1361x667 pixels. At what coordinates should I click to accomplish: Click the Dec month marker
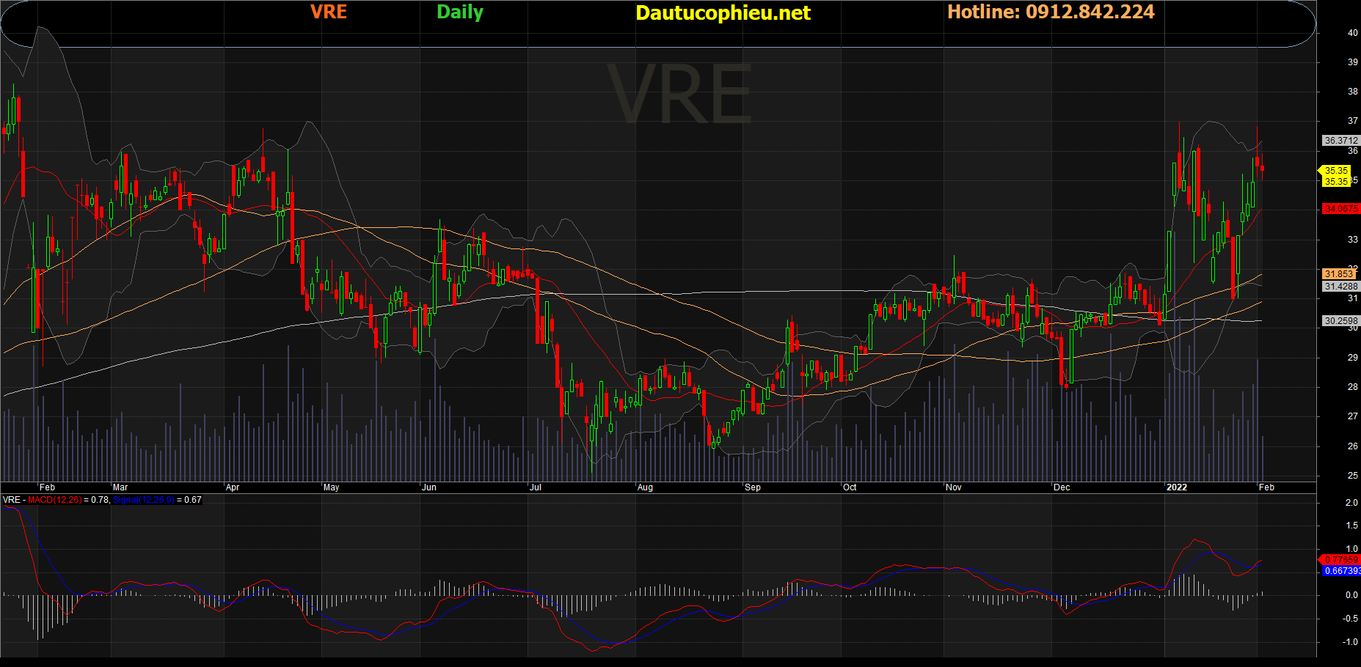1062,487
